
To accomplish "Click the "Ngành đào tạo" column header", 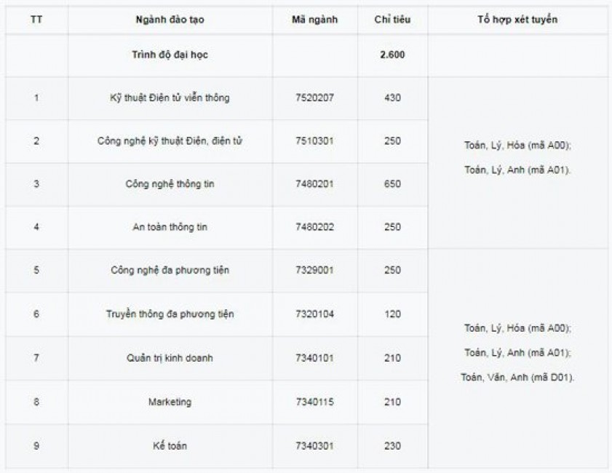I will pyautogui.click(x=170, y=20).
